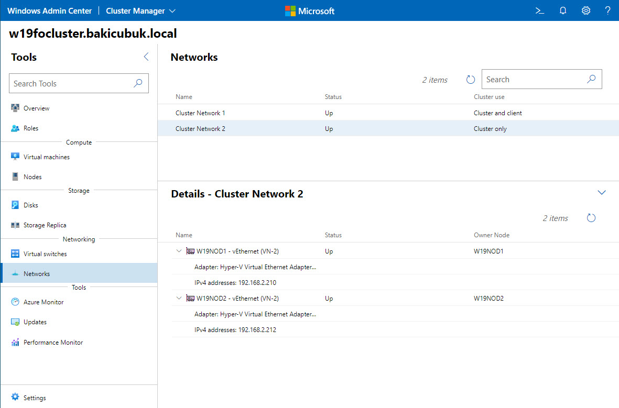Open the Overview tool
The width and height of the screenshot is (619, 408).
point(79,108)
